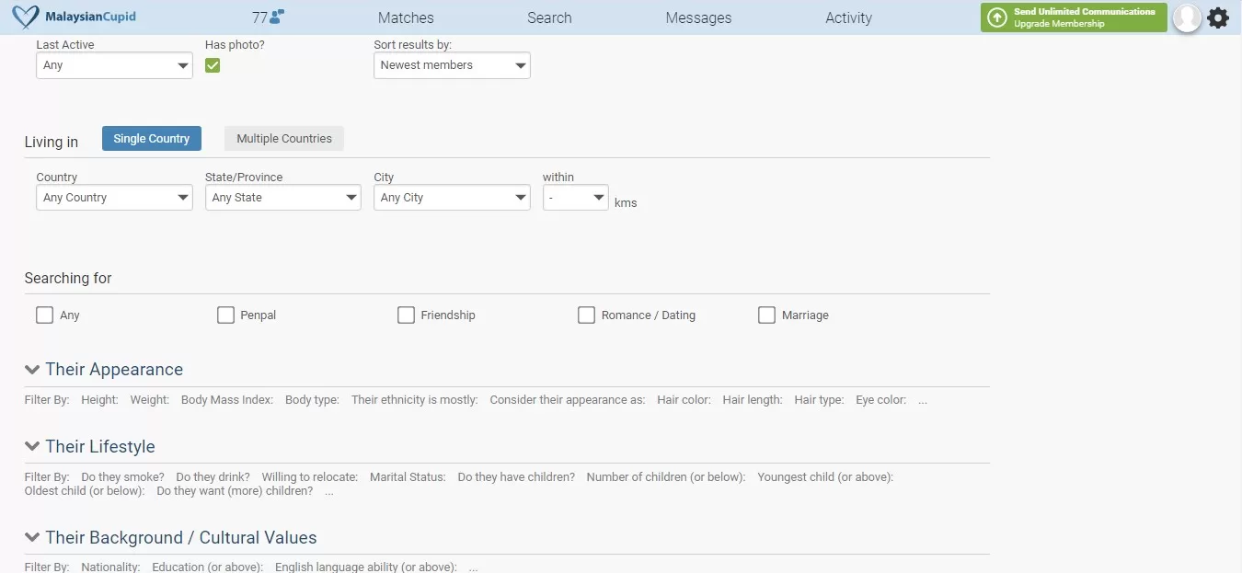Open the settings gear icon

click(x=1218, y=17)
